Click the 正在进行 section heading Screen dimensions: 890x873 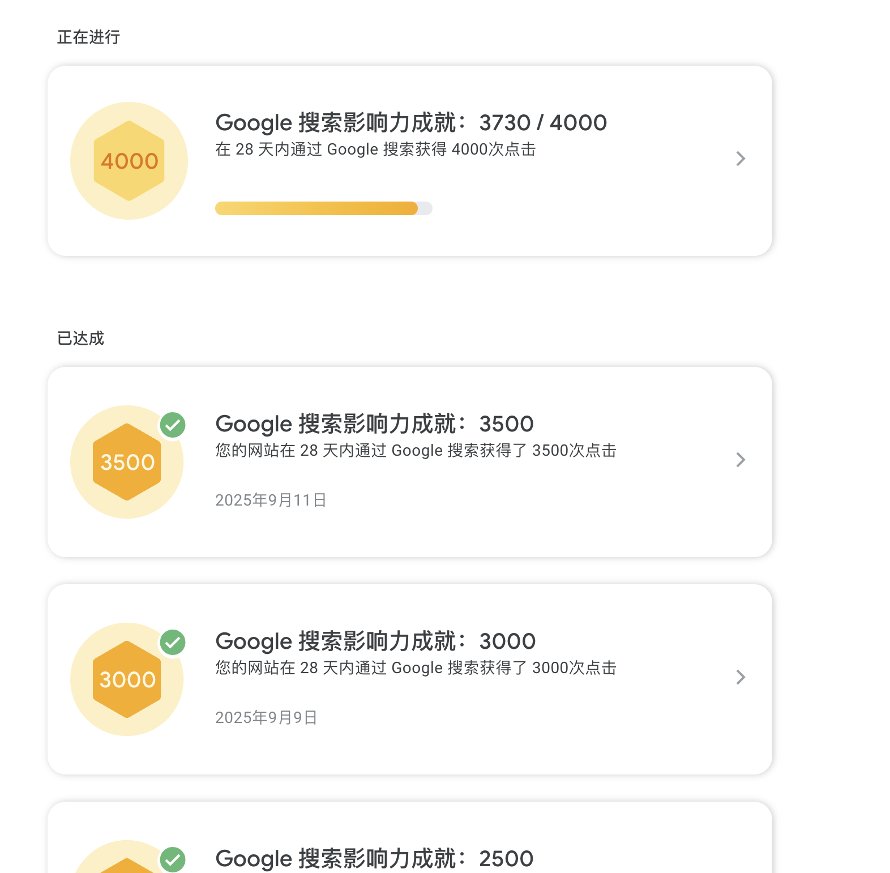88,37
